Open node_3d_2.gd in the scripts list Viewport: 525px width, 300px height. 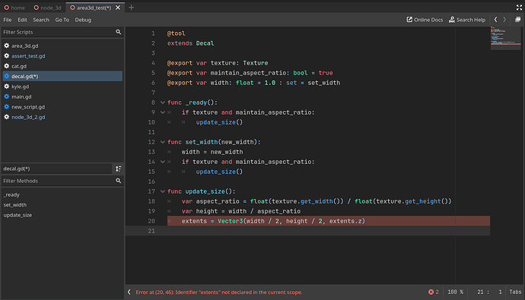28,117
